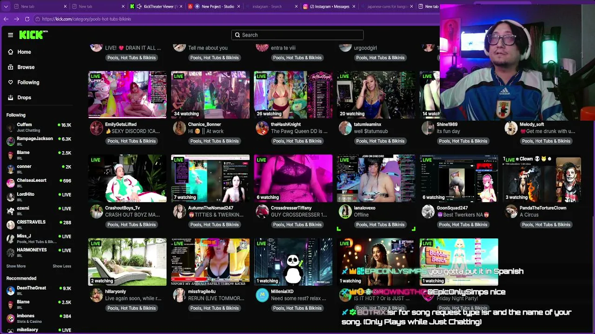Switch to the New Project - Studio tab
This screenshot has width=595, height=334.
[214, 6]
